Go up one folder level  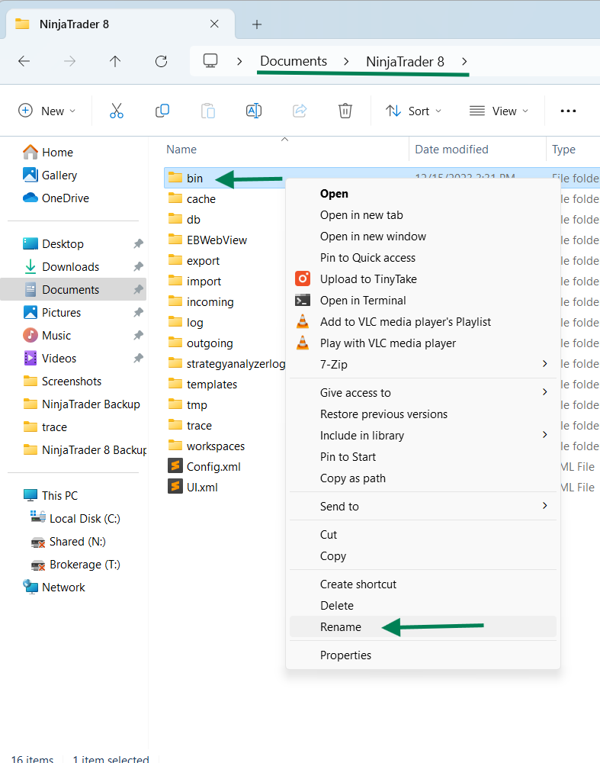pyautogui.click(x=115, y=61)
